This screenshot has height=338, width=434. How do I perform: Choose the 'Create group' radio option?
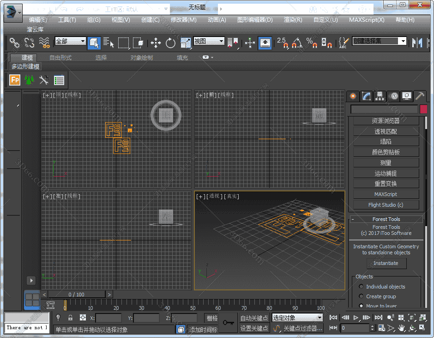[362, 296]
